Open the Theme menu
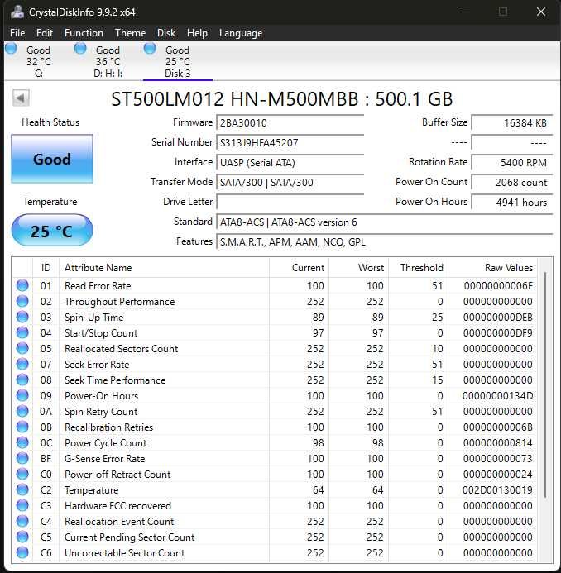Screen dimensions: 561x573 pyautogui.click(x=130, y=33)
